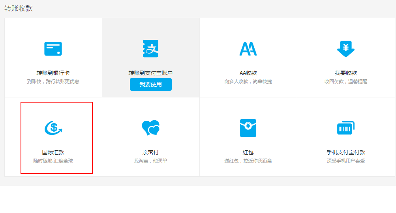
Task: Click text 收回欠款，温馨提醒
Action: pos(346,82)
